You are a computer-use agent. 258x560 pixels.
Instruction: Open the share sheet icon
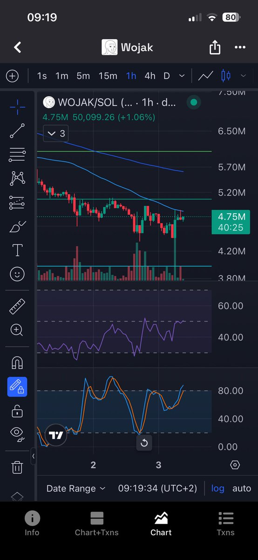[215, 47]
